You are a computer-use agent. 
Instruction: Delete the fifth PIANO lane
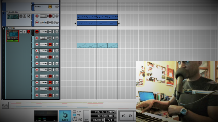(x=57, y=57)
